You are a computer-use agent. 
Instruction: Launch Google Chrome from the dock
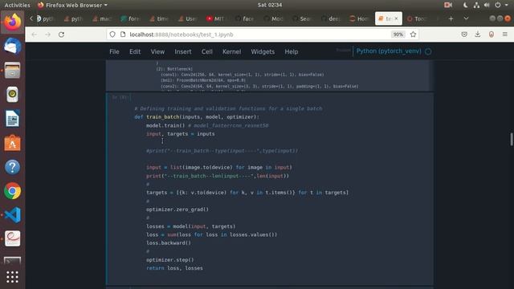click(13, 191)
